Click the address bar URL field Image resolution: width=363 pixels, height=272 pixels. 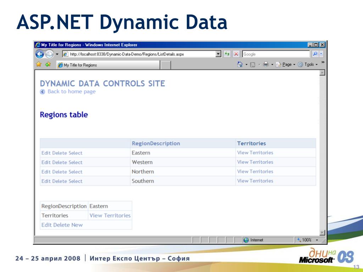tap(139, 54)
